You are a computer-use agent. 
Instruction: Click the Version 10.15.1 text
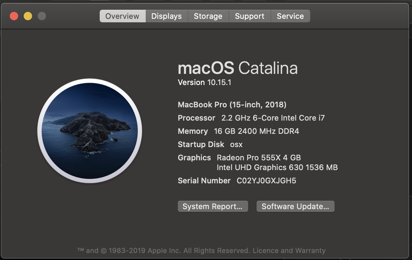204,83
